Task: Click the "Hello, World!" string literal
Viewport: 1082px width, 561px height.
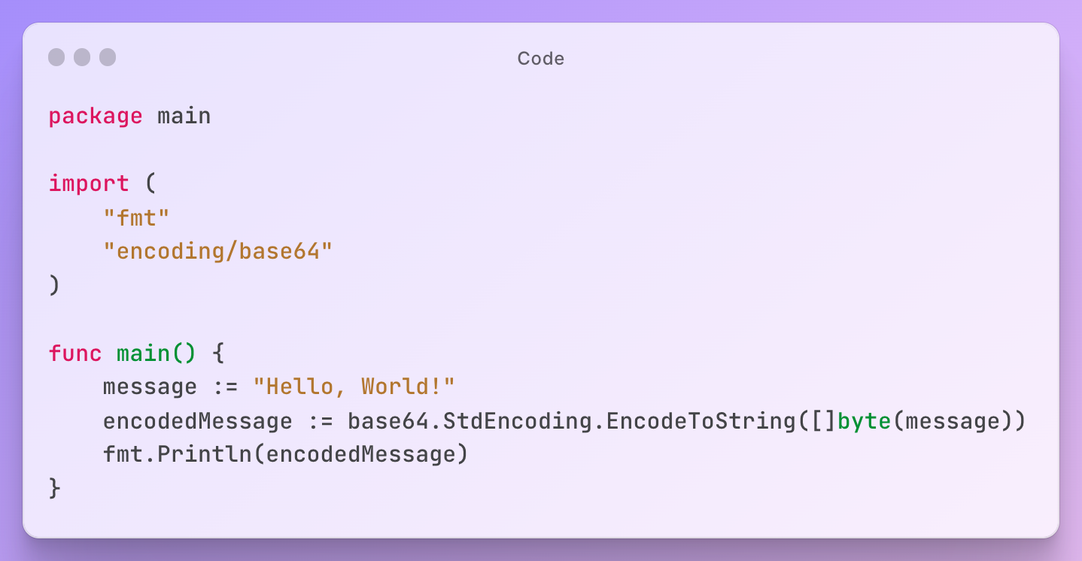Action: 354,387
